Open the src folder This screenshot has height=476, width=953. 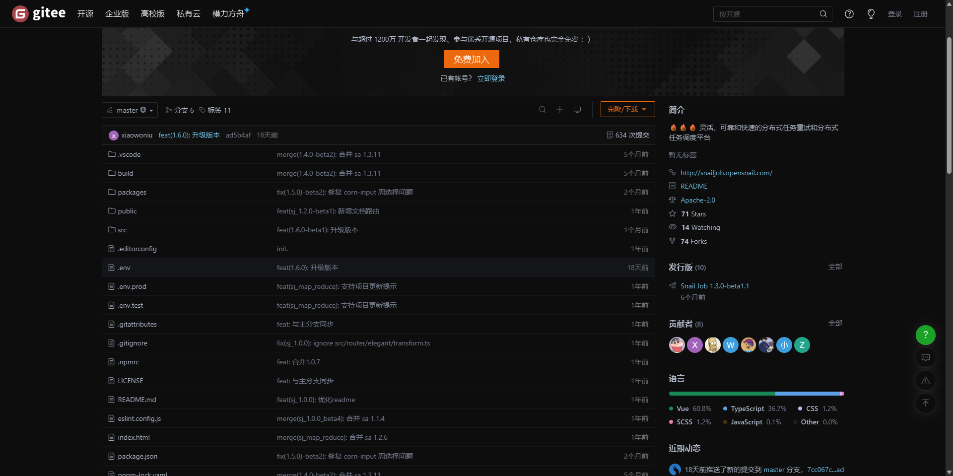(x=122, y=230)
